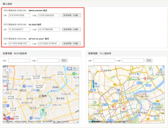Click the 上海站 station icon on Gaode map
The height and width of the screenshot is (128, 168).
pyautogui.click(x=119, y=90)
